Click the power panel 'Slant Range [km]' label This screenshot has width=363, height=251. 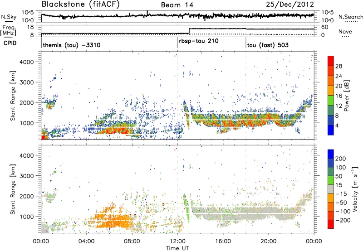coord(13,96)
